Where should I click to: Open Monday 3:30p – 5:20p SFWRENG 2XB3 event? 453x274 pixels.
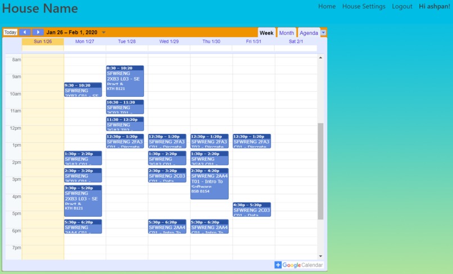(x=83, y=201)
